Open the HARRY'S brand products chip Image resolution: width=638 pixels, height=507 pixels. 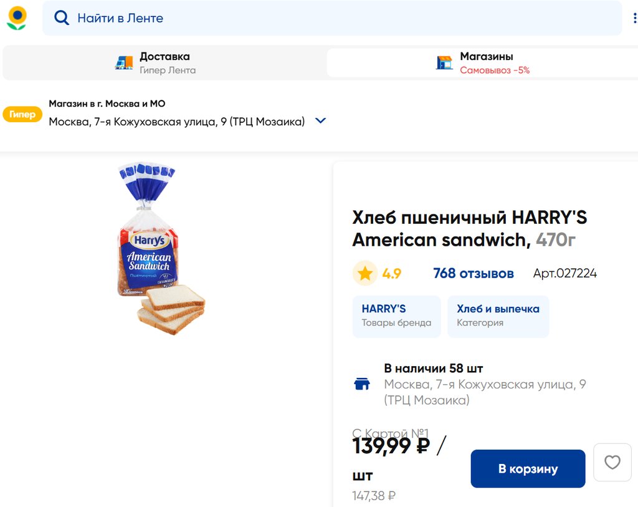coord(396,316)
